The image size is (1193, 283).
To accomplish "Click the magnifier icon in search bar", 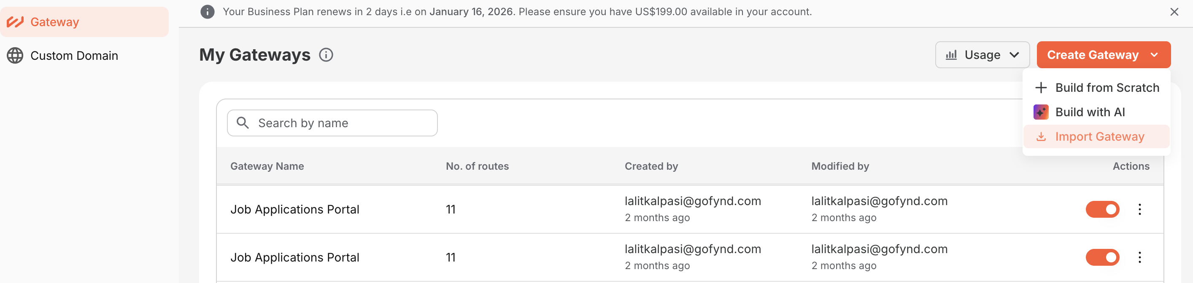I will tap(243, 123).
